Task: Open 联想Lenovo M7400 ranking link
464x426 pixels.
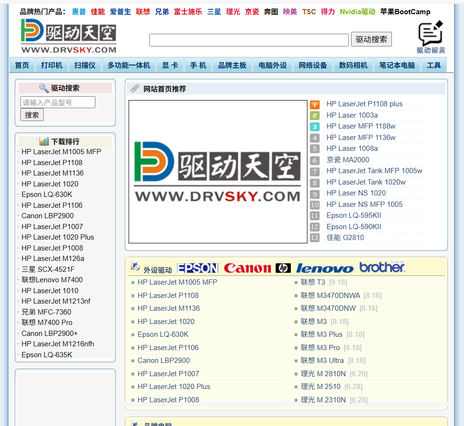Action: (x=52, y=280)
